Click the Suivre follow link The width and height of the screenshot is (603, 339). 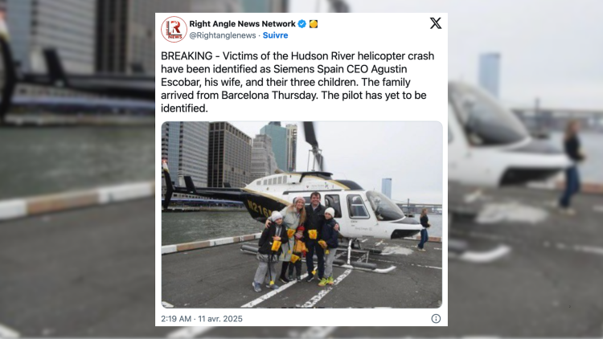(x=275, y=35)
